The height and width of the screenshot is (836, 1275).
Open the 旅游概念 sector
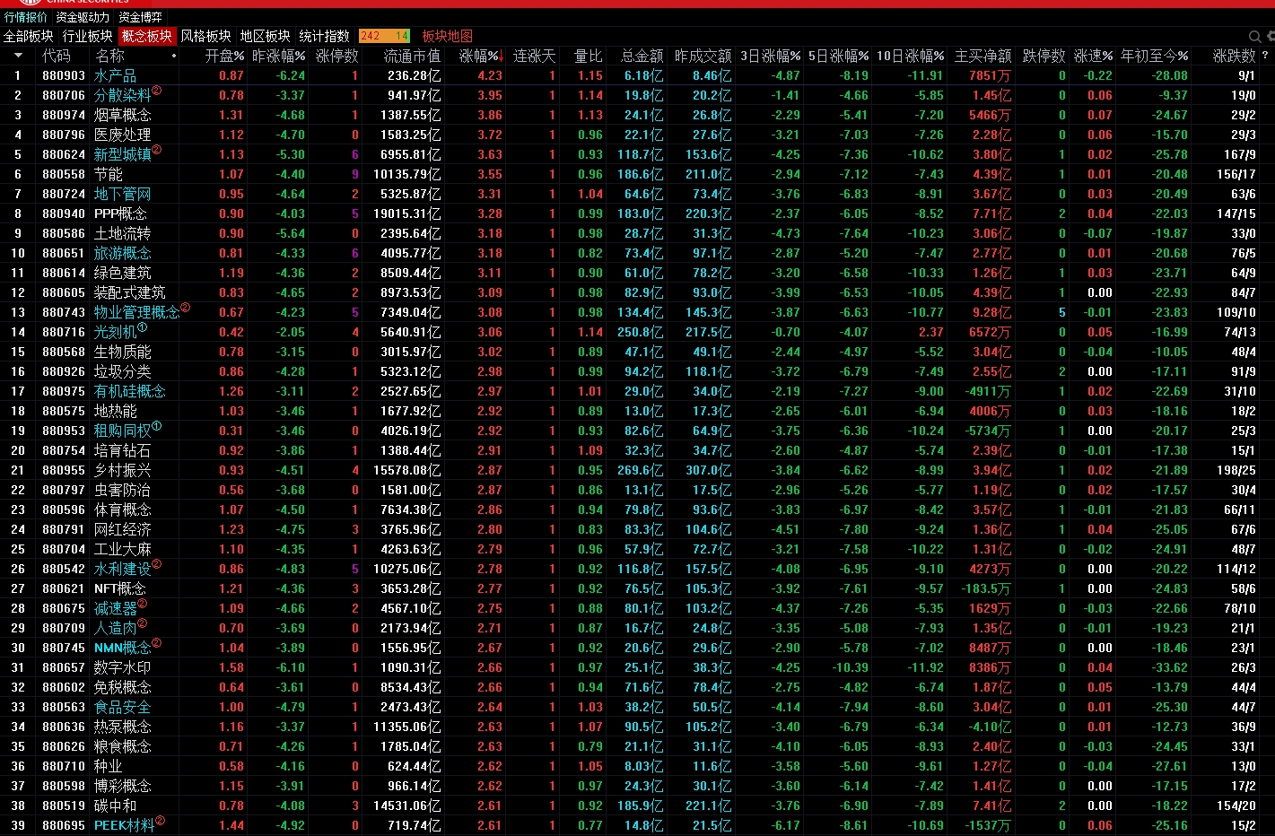(x=123, y=253)
